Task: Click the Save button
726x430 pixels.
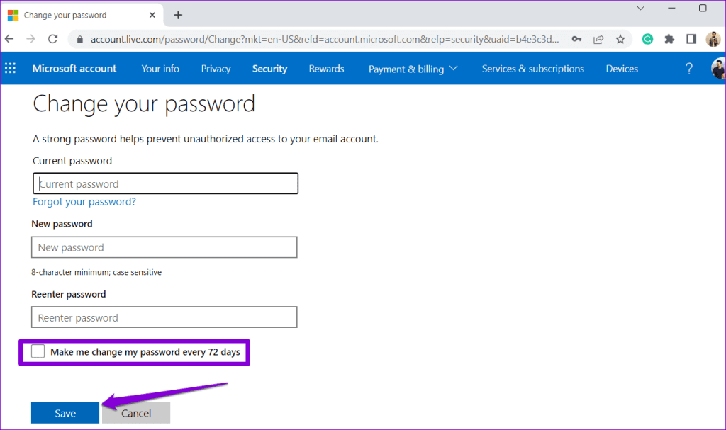Action: pos(65,413)
